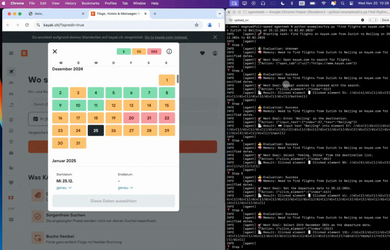The height and width of the screenshot is (250, 390).
Task: Expand the Enddatum 'genau' flexibility dropdown
Action: click(125, 188)
